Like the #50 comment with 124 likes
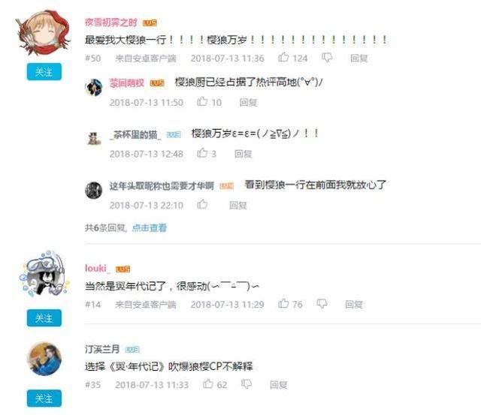The image size is (481, 415). 283,57
